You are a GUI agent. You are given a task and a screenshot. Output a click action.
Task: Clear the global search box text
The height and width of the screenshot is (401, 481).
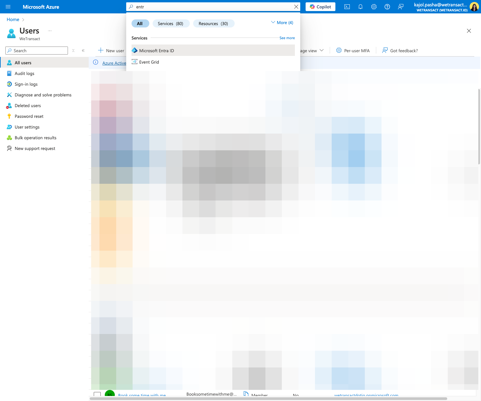coord(296,7)
